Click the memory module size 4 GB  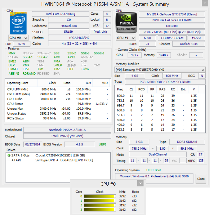pos(135,76)
